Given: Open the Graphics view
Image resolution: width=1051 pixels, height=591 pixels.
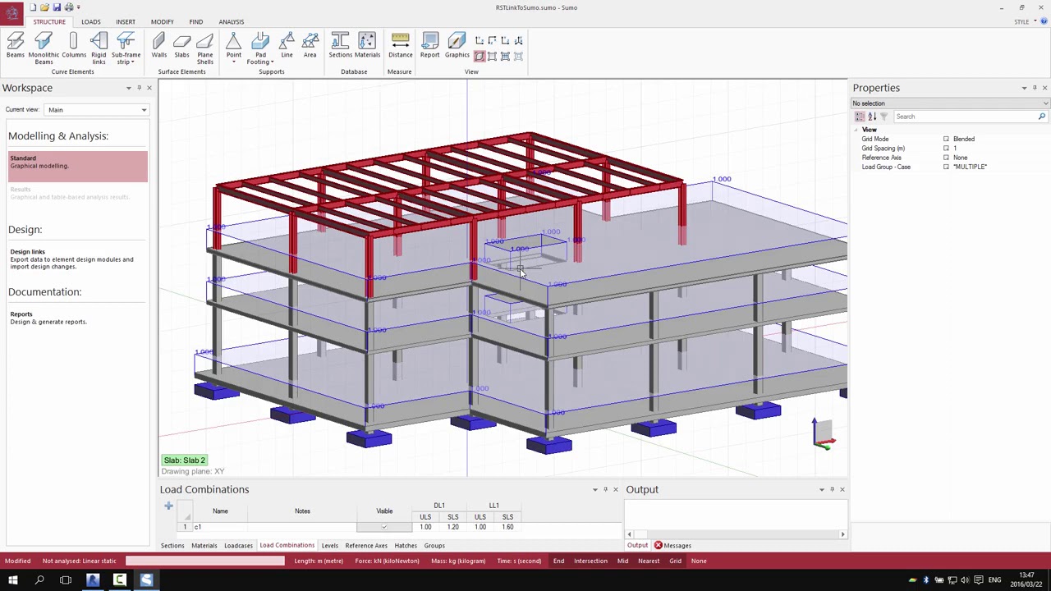Looking at the screenshot, I should point(457,46).
